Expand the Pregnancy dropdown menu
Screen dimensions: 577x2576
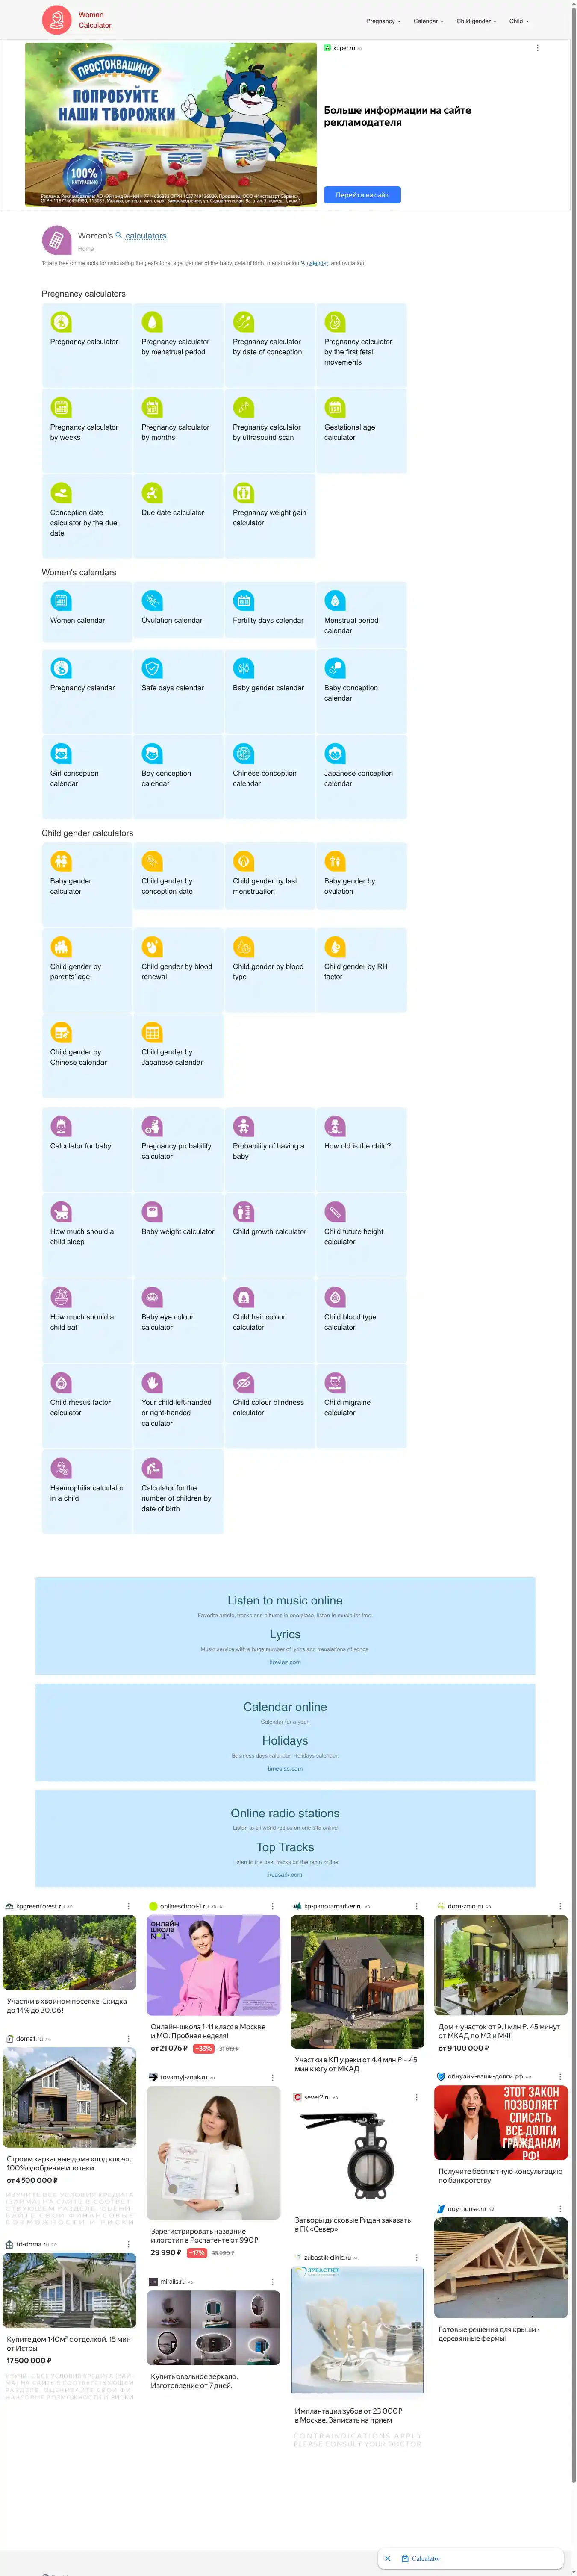tap(383, 21)
